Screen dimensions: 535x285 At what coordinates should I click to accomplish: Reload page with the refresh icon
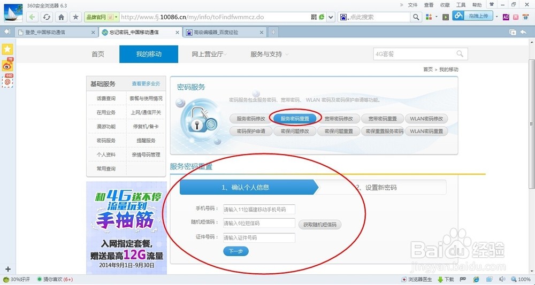pos(47,17)
